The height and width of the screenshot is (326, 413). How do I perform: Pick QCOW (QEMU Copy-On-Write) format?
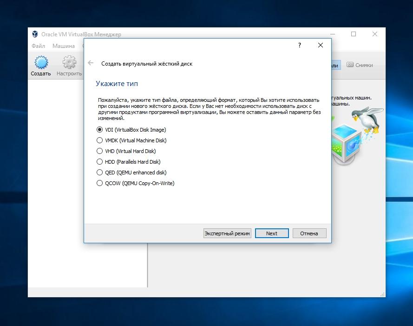pos(135,183)
